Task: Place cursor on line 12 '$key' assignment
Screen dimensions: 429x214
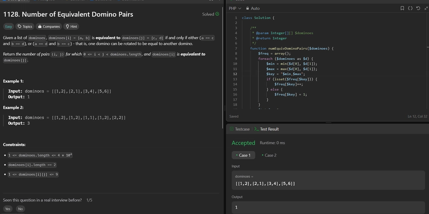Action: (285, 74)
